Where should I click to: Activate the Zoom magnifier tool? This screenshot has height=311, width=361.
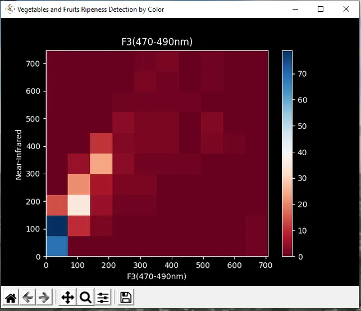click(85, 298)
